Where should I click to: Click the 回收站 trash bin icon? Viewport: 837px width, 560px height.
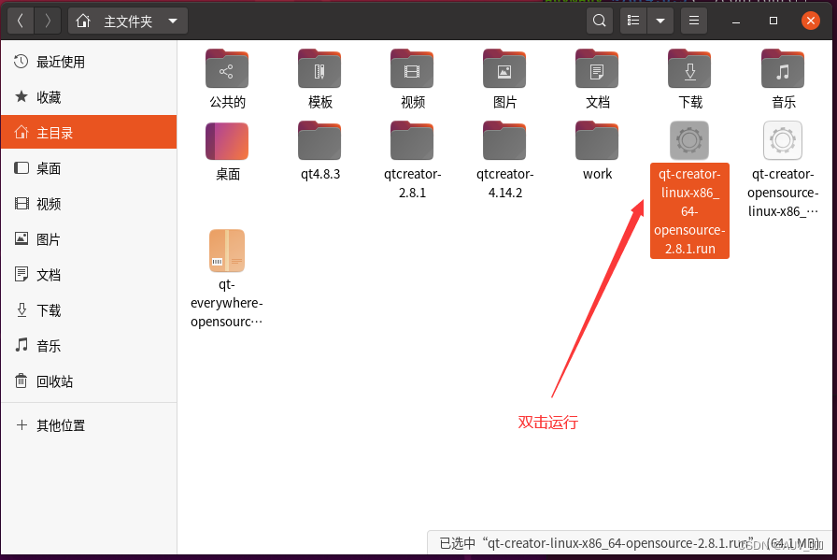21,381
